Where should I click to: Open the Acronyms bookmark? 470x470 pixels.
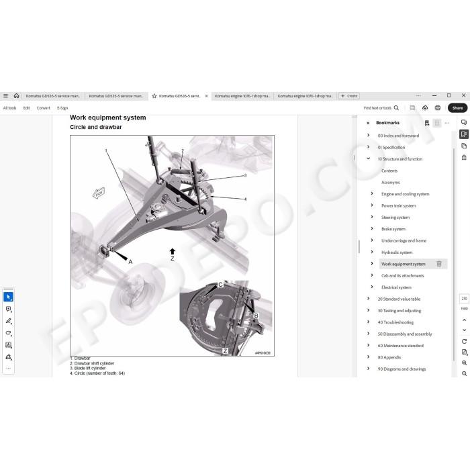pos(391,182)
